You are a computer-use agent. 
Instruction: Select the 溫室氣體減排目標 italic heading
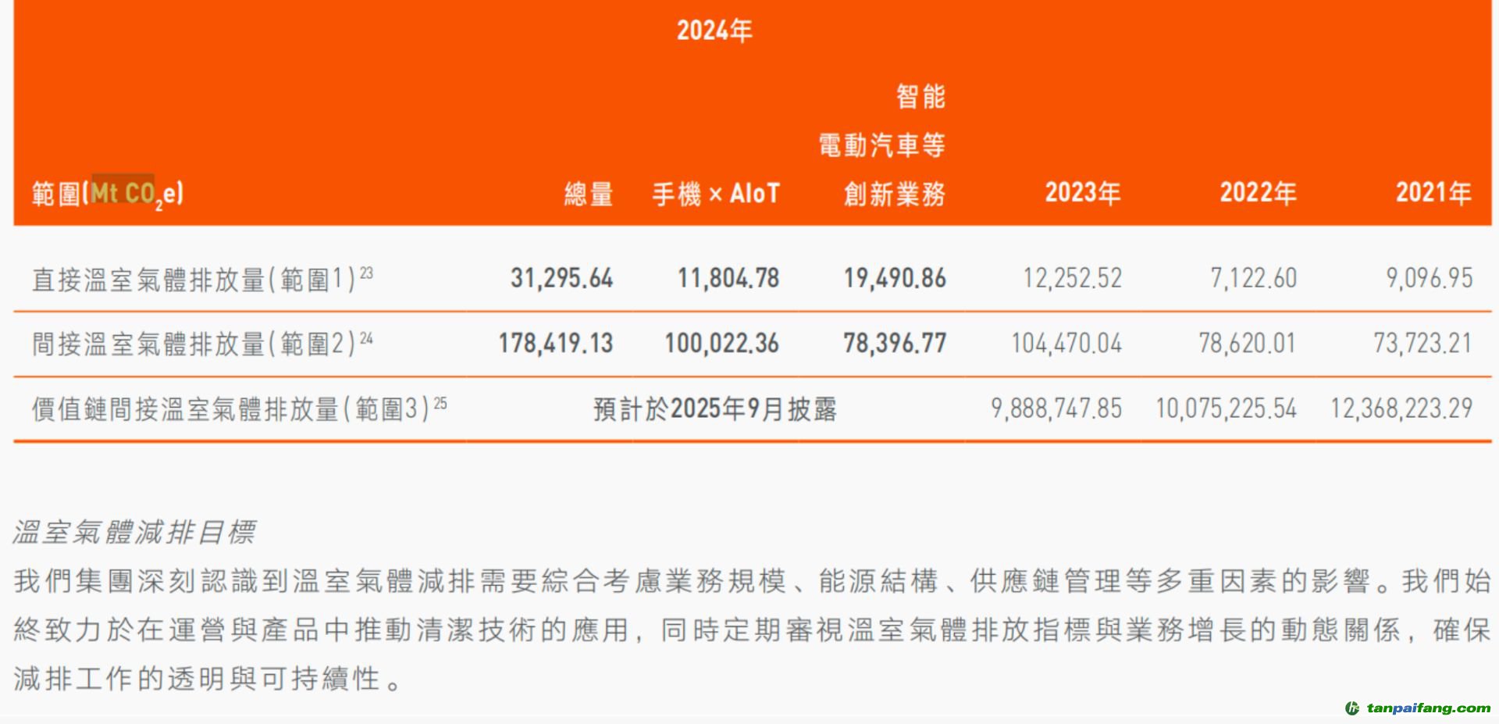[x=134, y=532]
